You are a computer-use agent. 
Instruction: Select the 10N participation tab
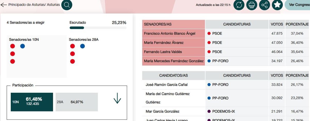coord(32,102)
